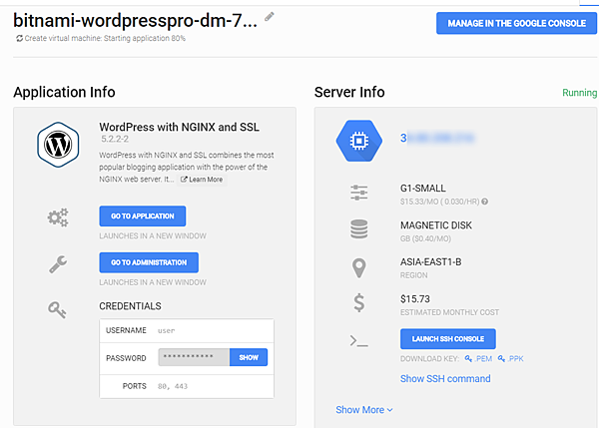Reveal the password with the Show button
Image resolution: width=599 pixels, height=428 pixels.
249,358
